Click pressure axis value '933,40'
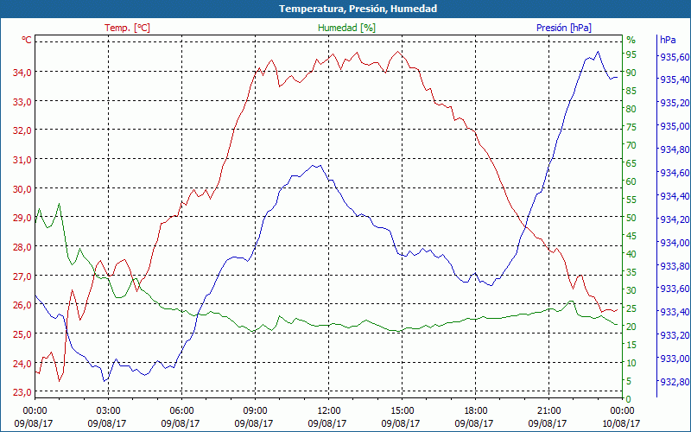 675,312
